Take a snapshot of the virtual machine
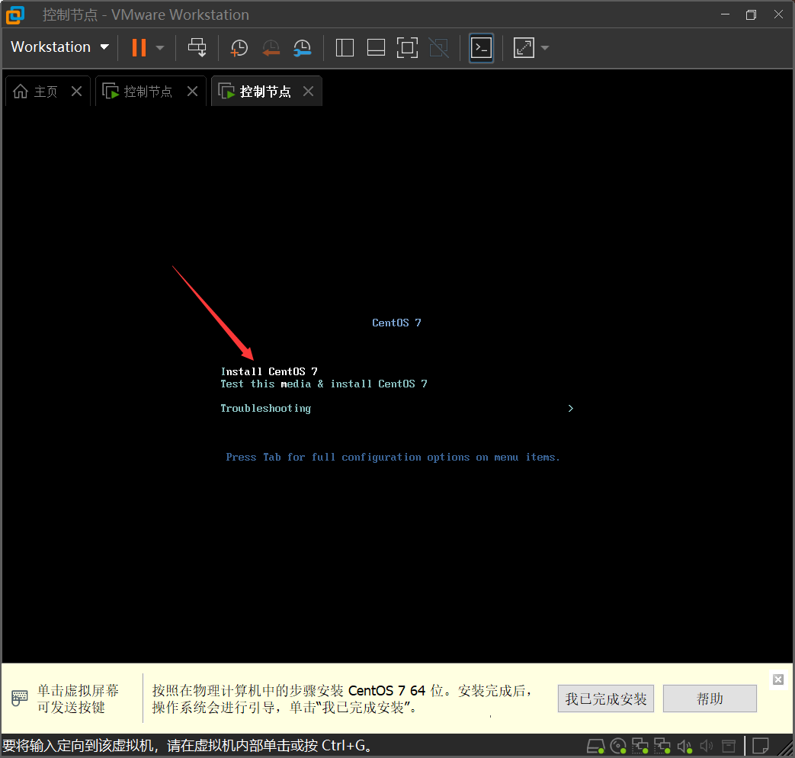Viewport: 795px width, 758px height. pyautogui.click(x=239, y=48)
